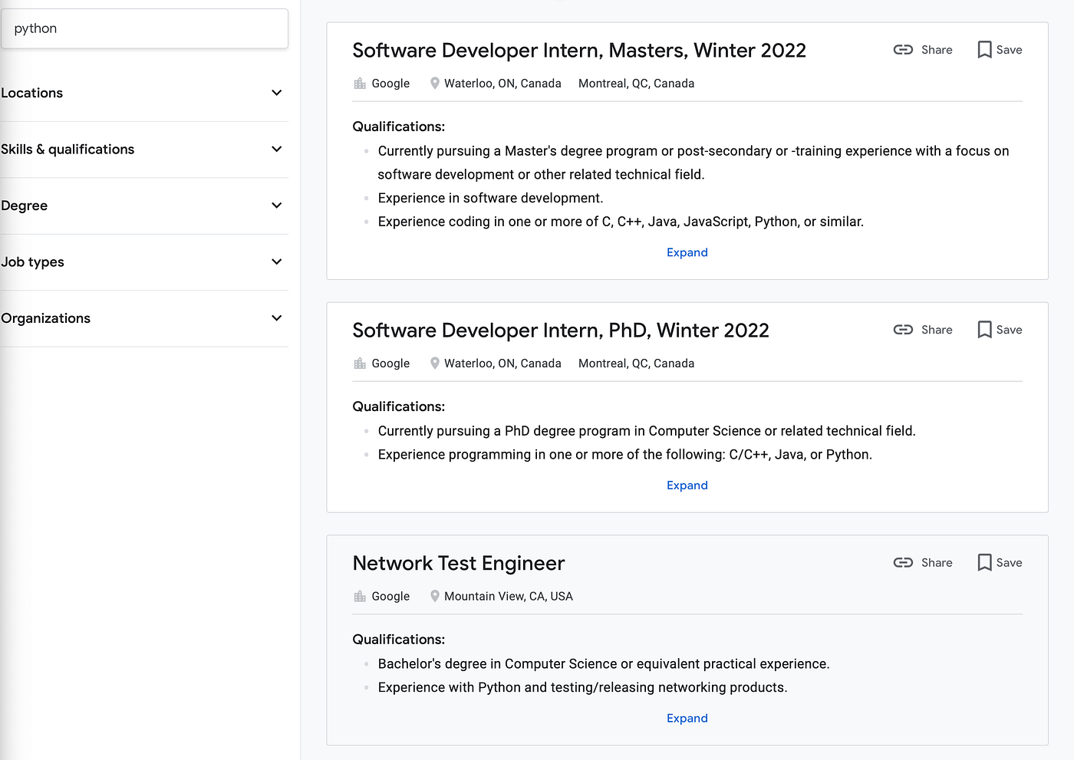The height and width of the screenshot is (760, 1074).
Task: Bookmark the Network Test Engineer job
Action: [x=984, y=563]
